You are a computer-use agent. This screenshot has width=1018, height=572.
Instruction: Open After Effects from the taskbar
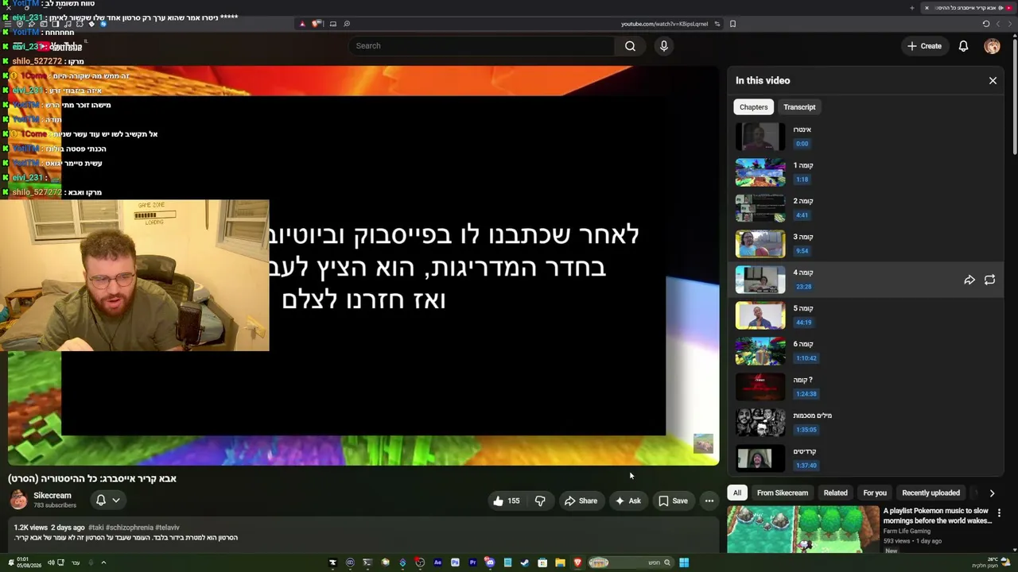pos(437,563)
